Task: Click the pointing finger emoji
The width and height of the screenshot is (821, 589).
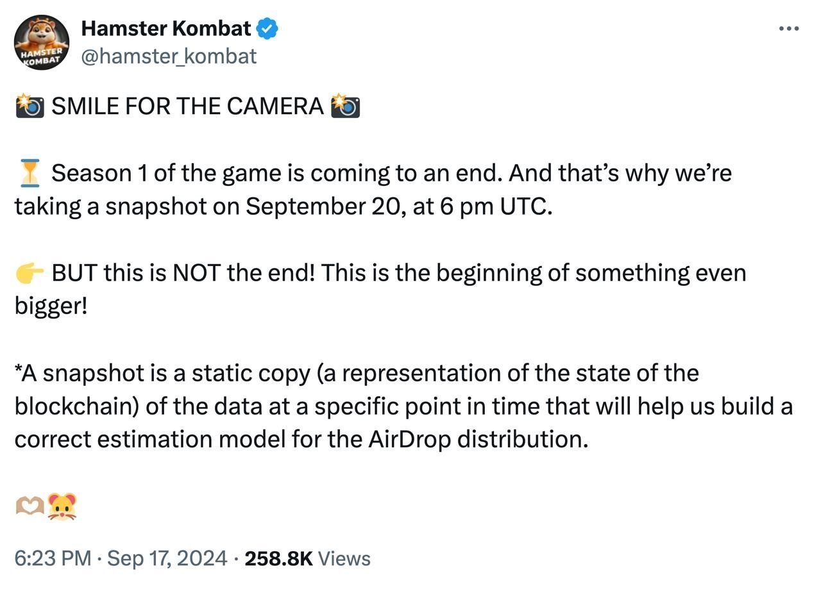Action: (x=30, y=273)
